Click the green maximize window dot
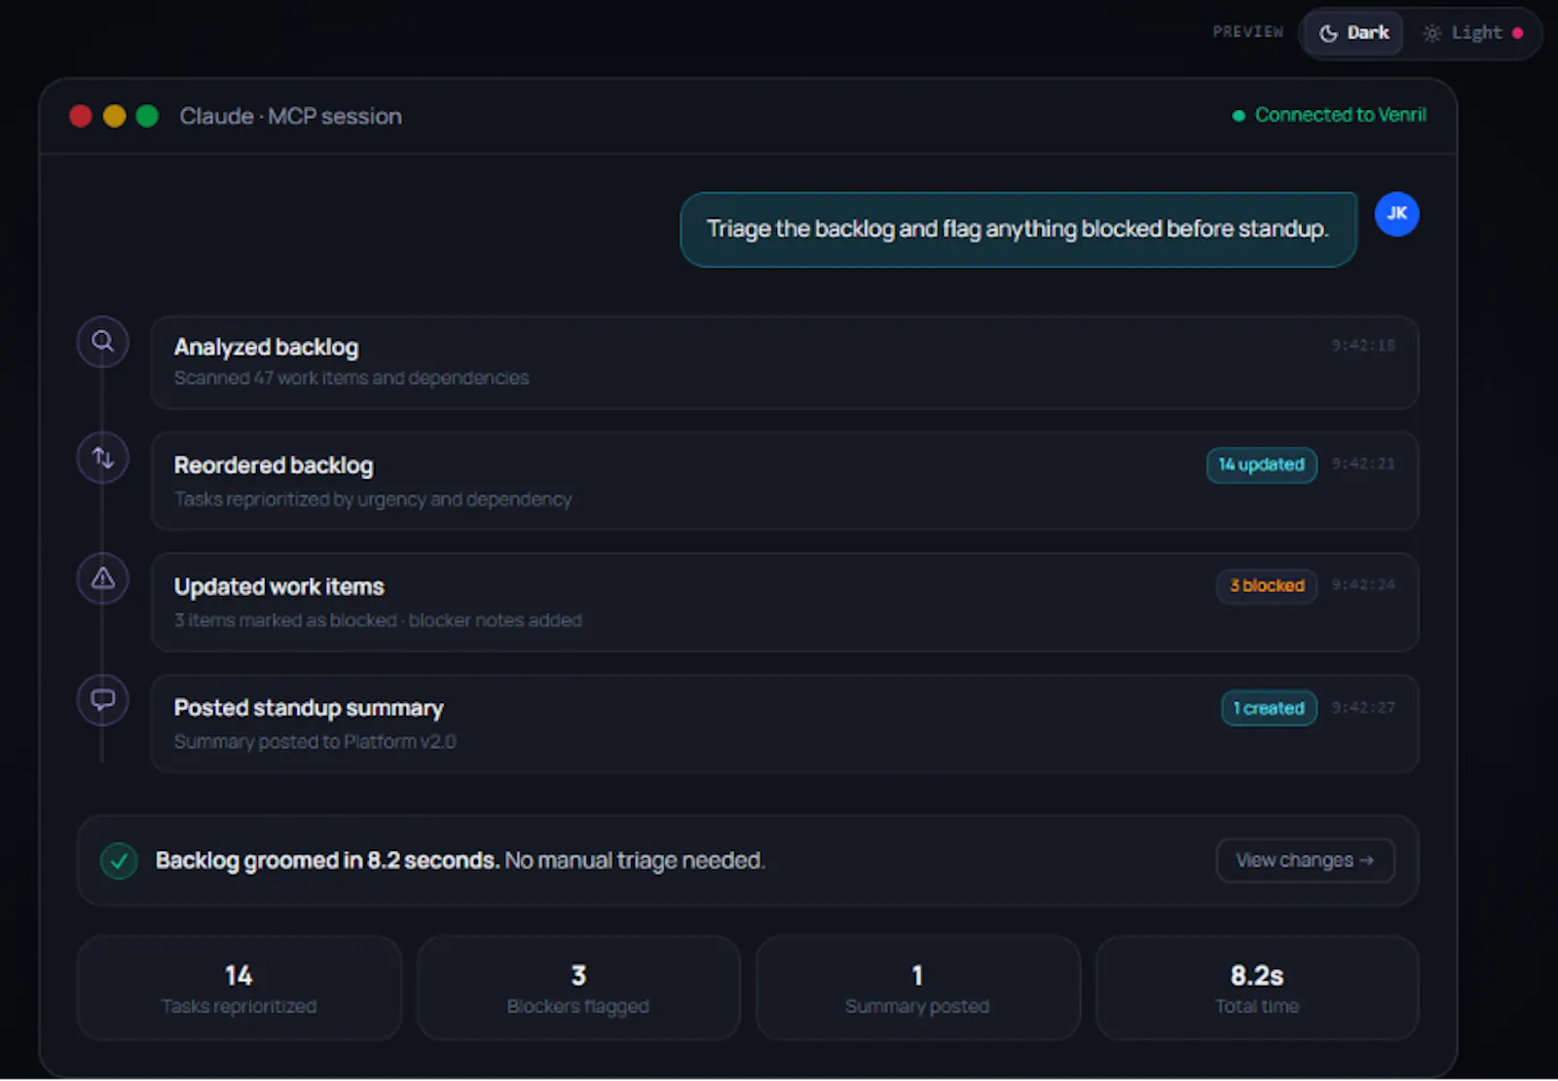1558x1081 pixels. 147,116
